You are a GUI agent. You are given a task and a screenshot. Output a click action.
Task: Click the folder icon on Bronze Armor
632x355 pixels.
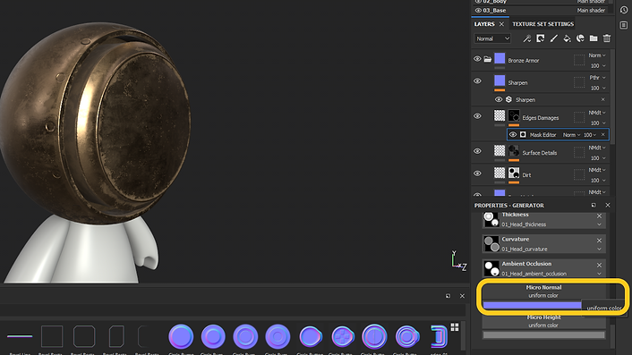point(487,60)
